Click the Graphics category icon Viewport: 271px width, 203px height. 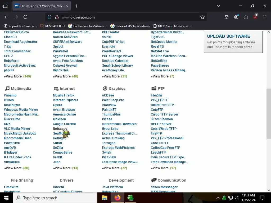click(x=105, y=88)
